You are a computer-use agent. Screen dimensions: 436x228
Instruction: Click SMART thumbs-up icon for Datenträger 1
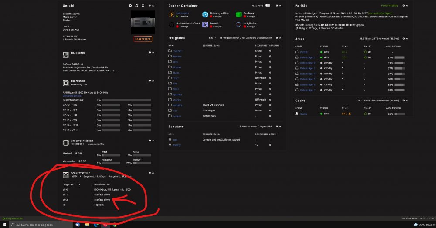click(365, 57)
